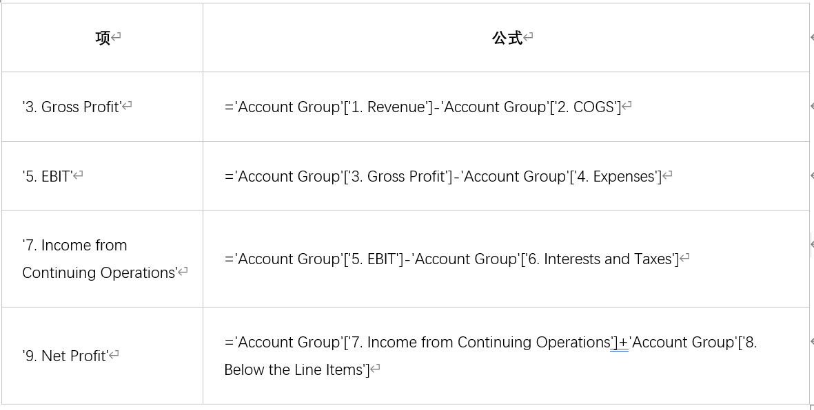Click the '9. Net Profit' item cell
814x410 pixels.
(x=102, y=356)
